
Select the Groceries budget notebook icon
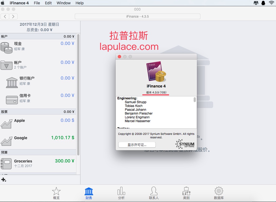point(6,164)
